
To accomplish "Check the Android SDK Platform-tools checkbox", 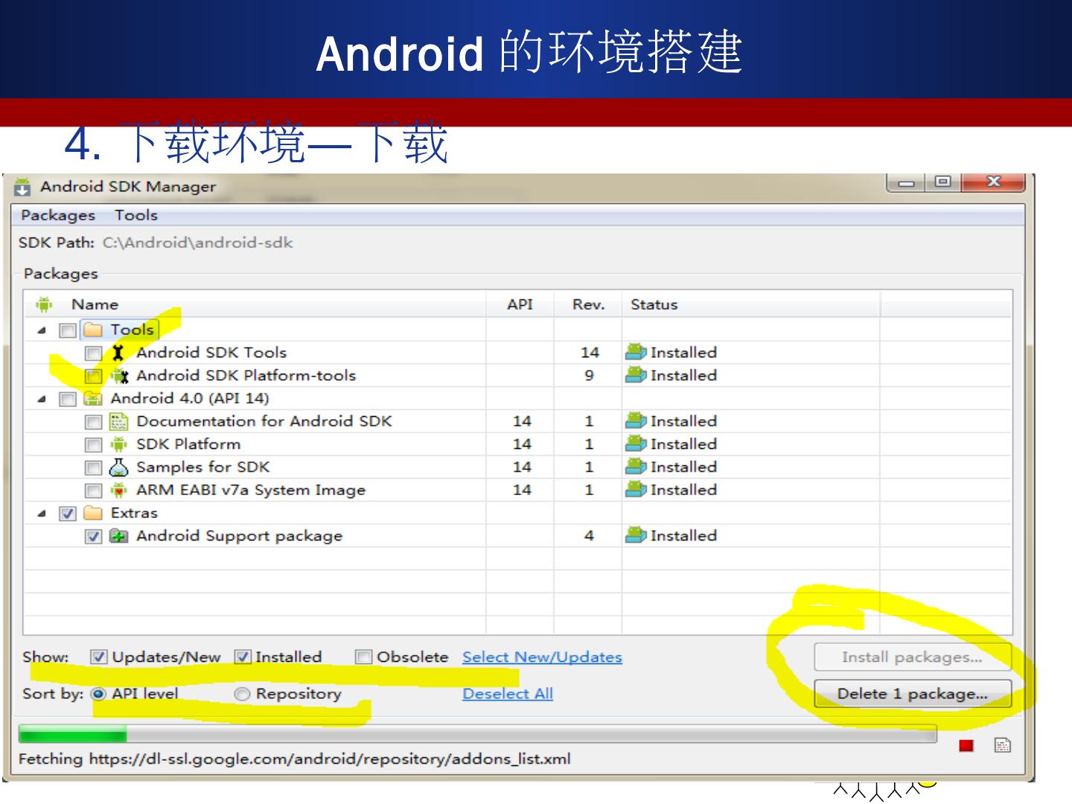I will pyautogui.click(x=93, y=377).
